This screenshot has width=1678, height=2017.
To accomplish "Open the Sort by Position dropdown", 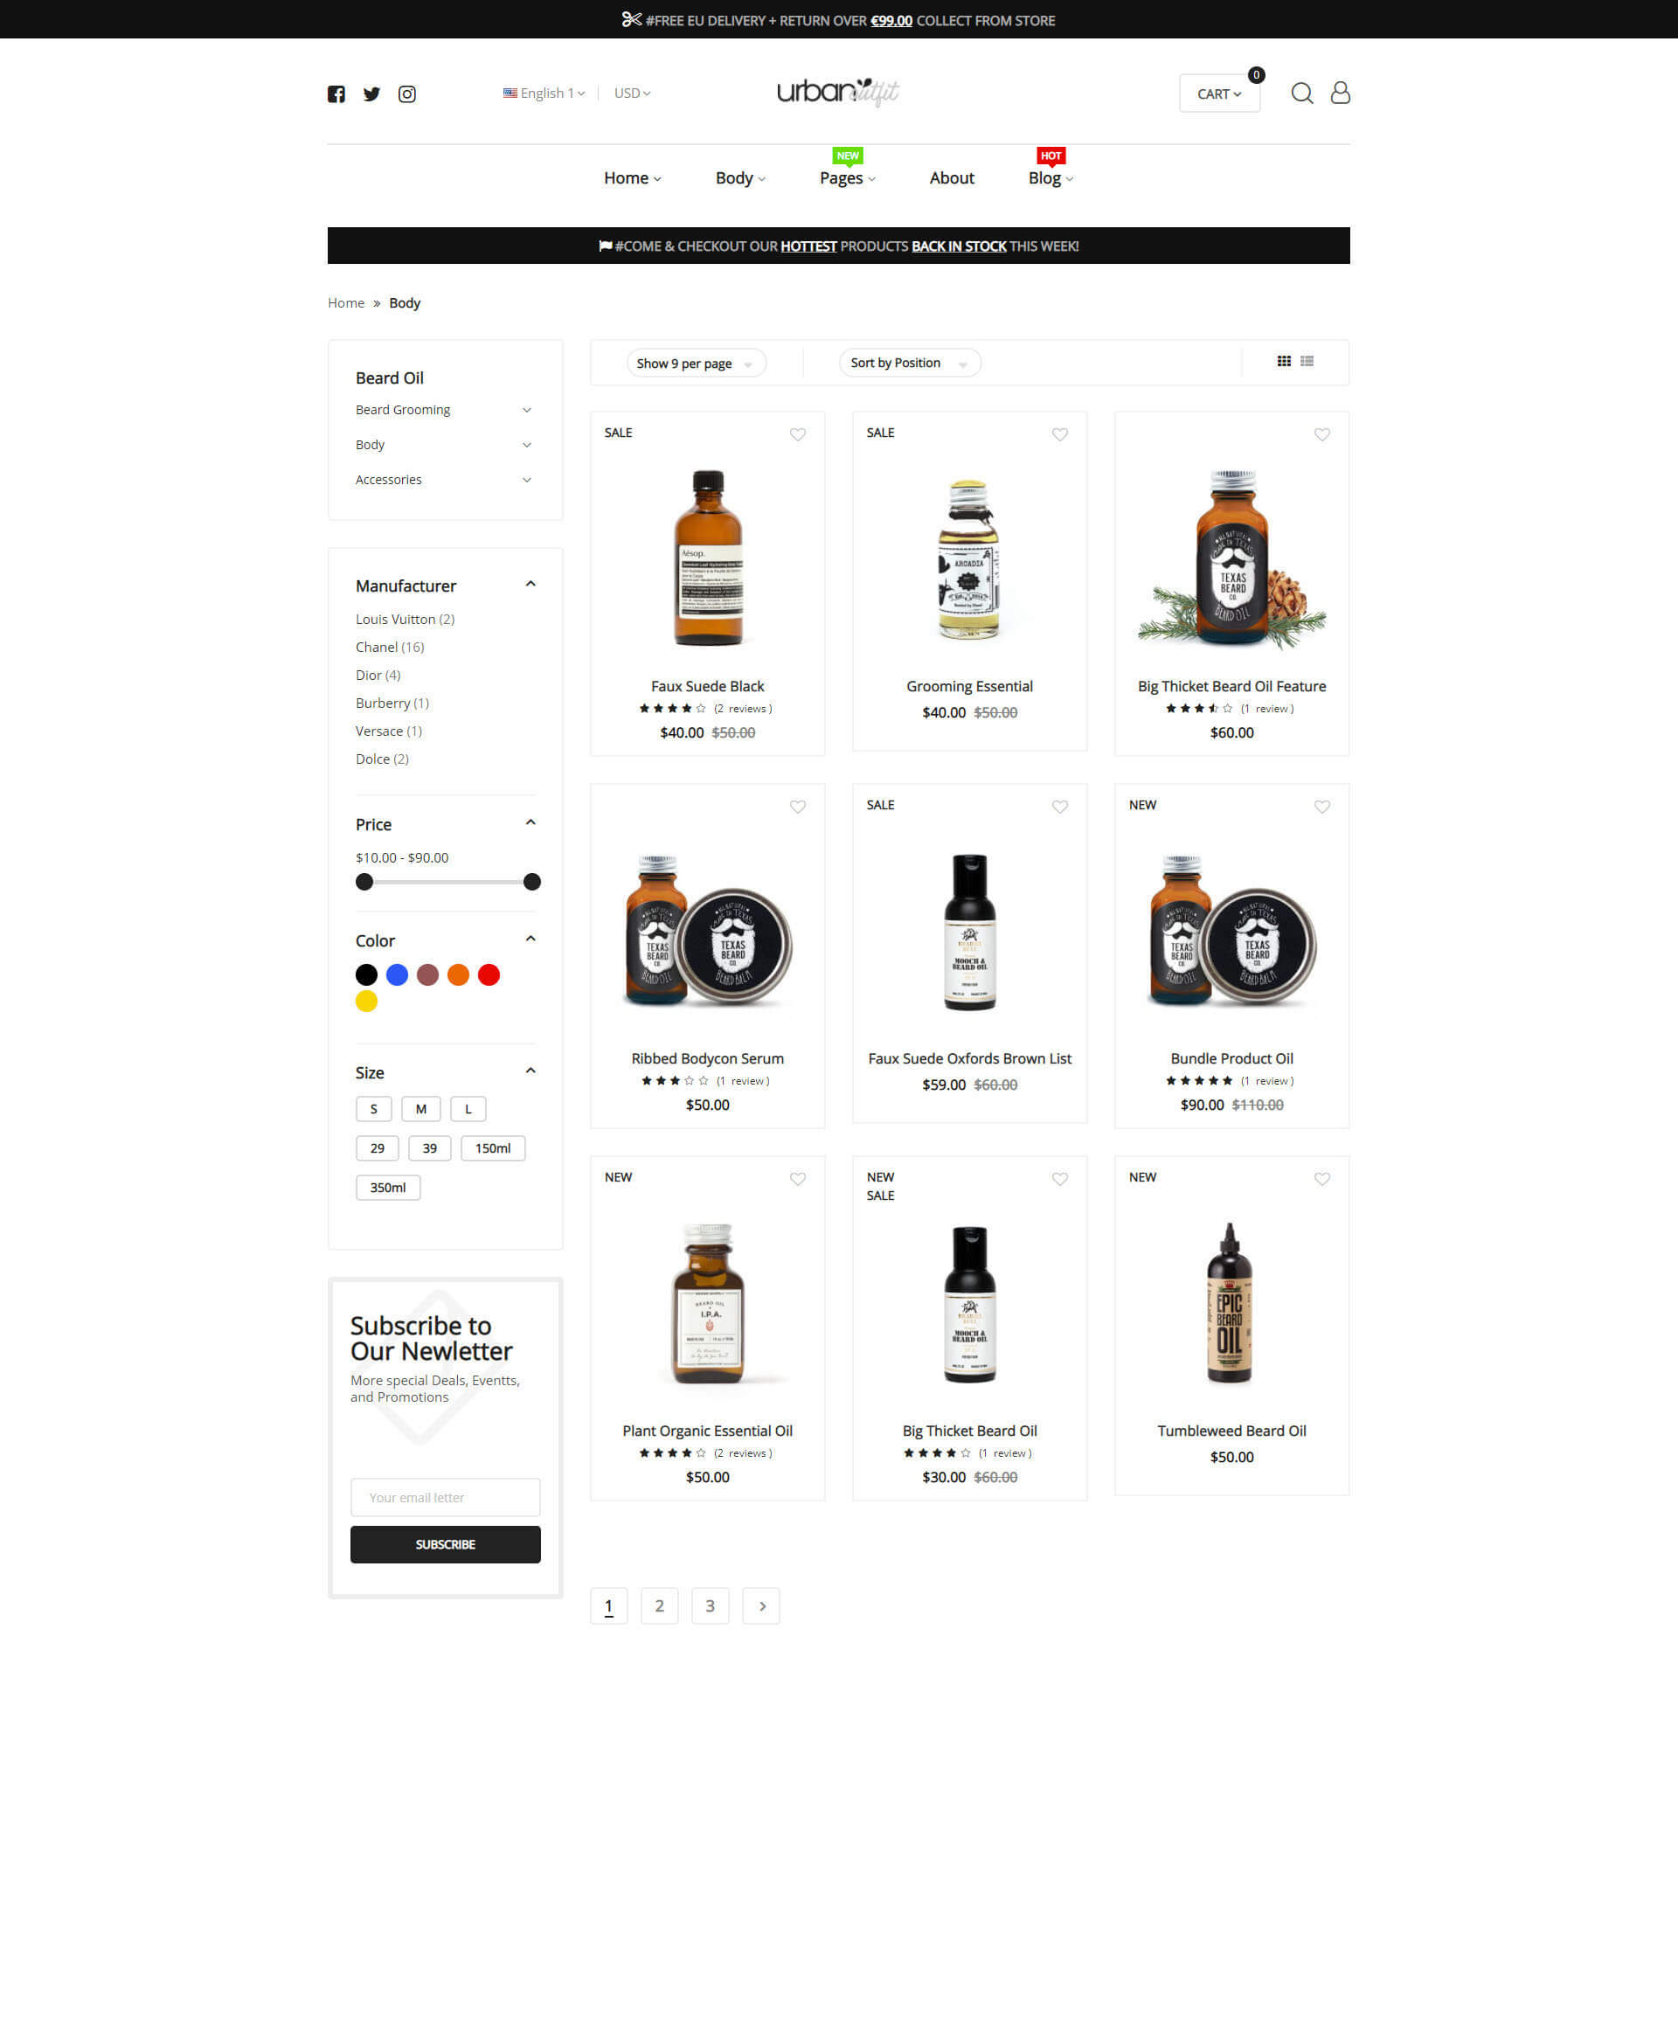I will 910,363.
